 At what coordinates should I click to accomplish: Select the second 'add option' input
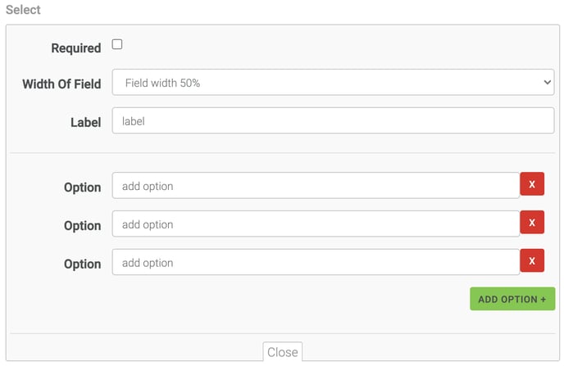[x=316, y=224]
